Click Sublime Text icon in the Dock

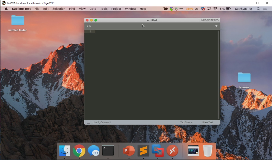pyautogui.click(x=143, y=151)
